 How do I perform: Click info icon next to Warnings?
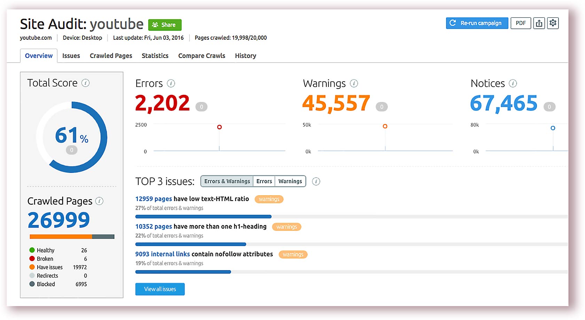tap(354, 83)
